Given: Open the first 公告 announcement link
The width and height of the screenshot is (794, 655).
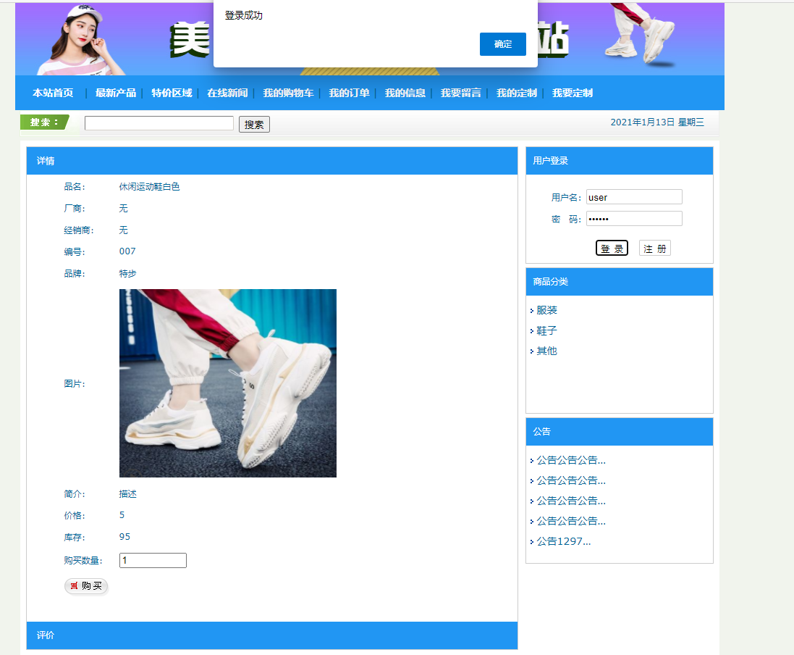Looking at the screenshot, I should [x=569, y=459].
